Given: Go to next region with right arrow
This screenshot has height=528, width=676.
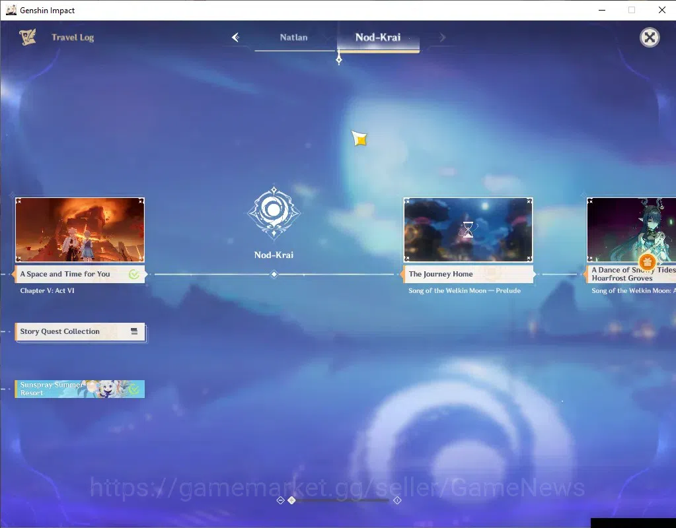Looking at the screenshot, I should [x=442, y=38].
